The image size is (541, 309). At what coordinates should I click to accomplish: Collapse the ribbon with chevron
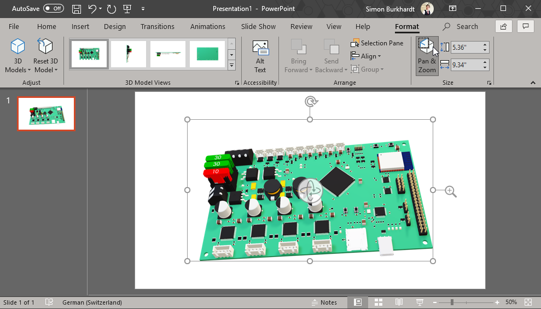tap(533, 83)
